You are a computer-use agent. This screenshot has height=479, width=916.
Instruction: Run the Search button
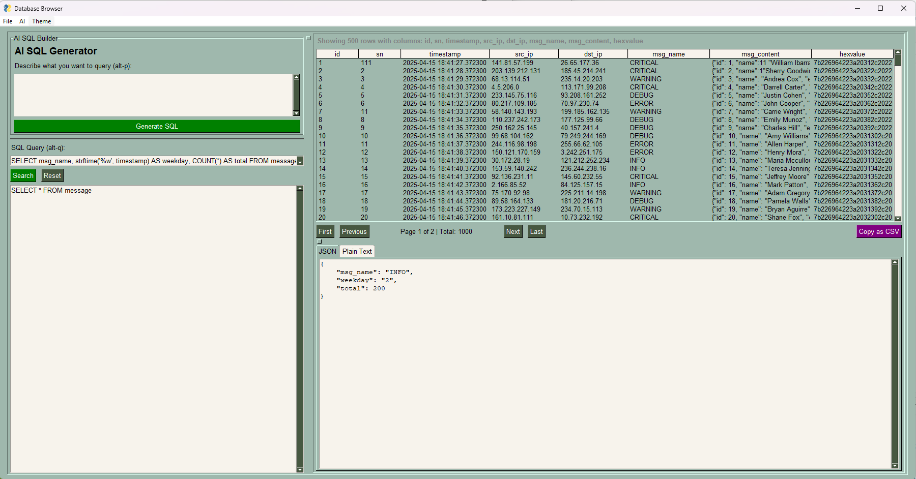coord(23,175)
